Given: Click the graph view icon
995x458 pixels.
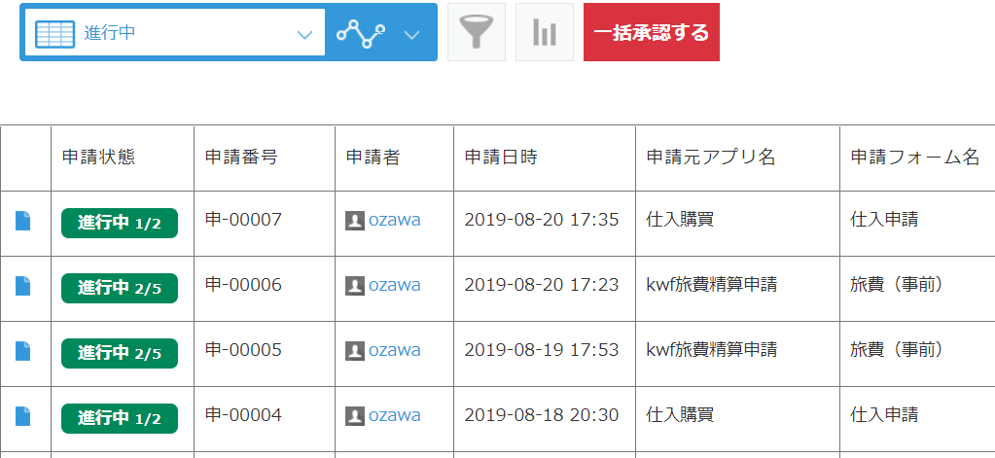Looking at the screenshot, I should point(361,33).
